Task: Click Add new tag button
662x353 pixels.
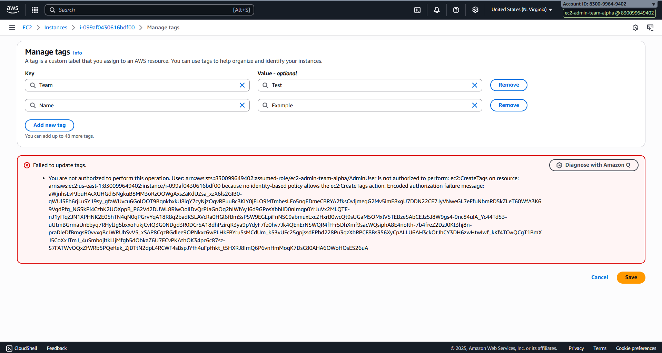Action: tap(49, 125)
